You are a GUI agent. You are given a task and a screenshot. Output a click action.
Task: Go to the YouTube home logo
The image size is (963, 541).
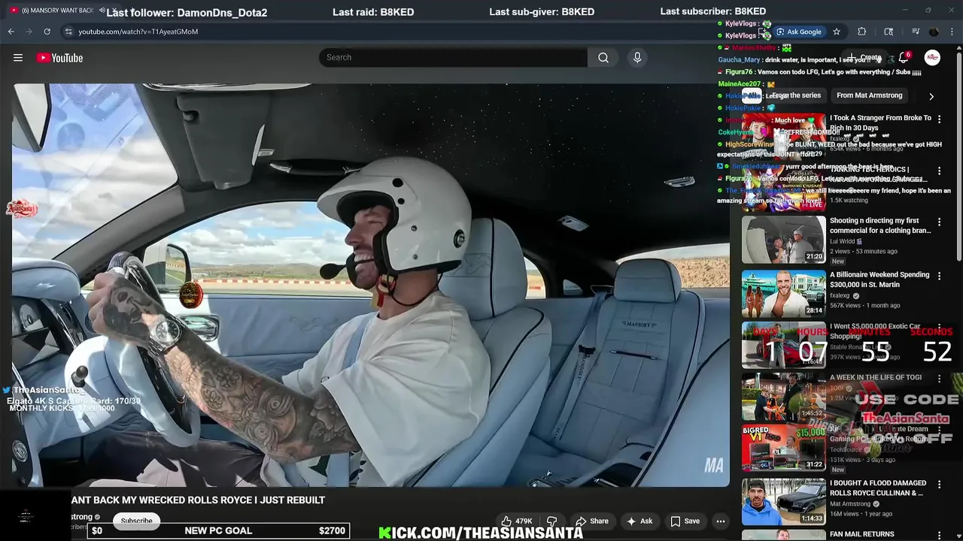tap(59, 58)
